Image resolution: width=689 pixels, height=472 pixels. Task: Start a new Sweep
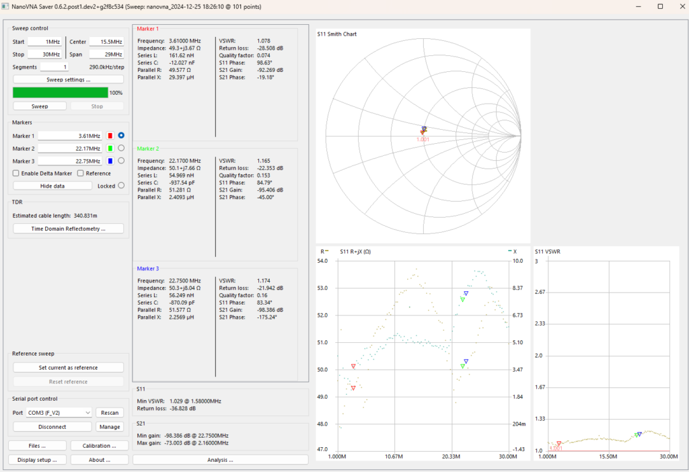click(40, 106)
